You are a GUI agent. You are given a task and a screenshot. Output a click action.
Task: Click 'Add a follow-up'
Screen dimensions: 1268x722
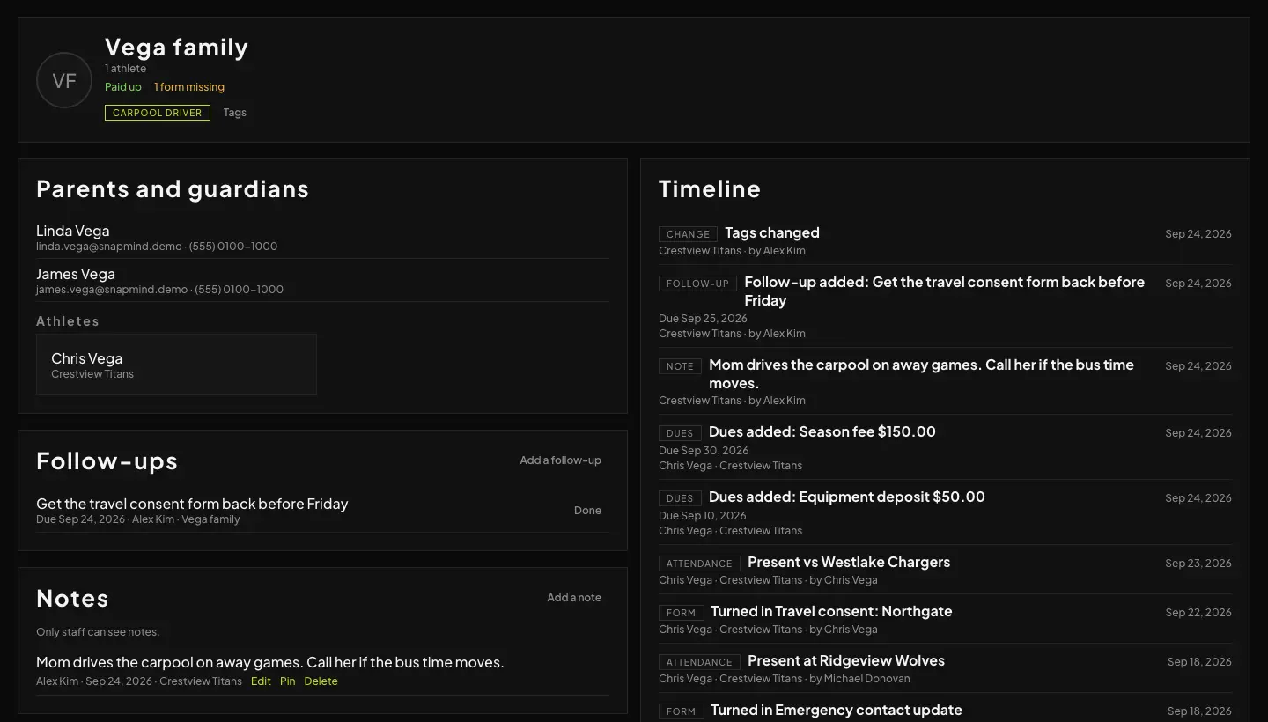pyautogui.click(x=560, y=460)
